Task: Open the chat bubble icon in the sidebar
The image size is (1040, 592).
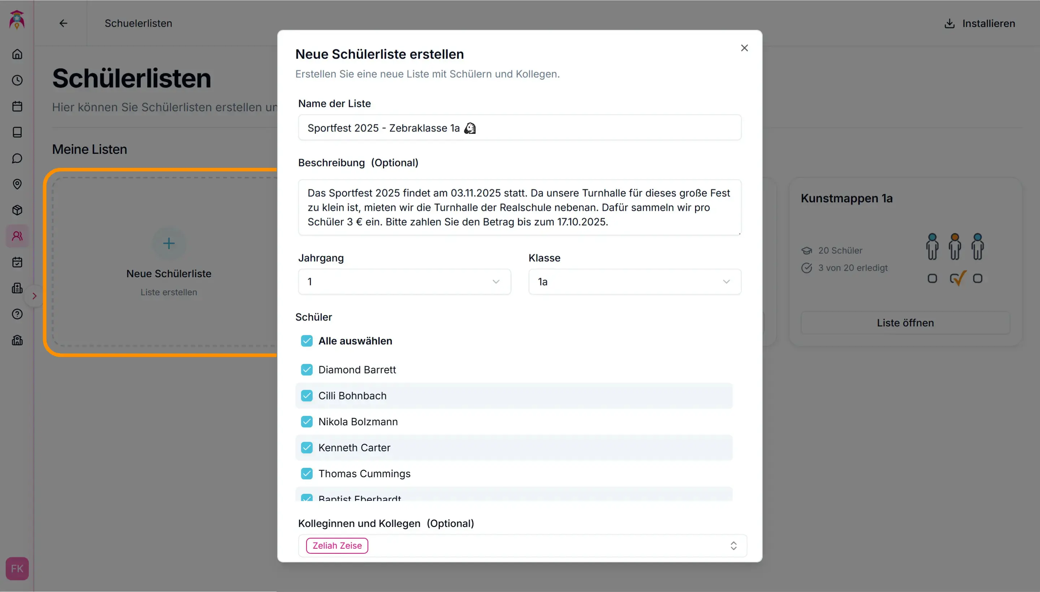Action: [x=17, y=158]
